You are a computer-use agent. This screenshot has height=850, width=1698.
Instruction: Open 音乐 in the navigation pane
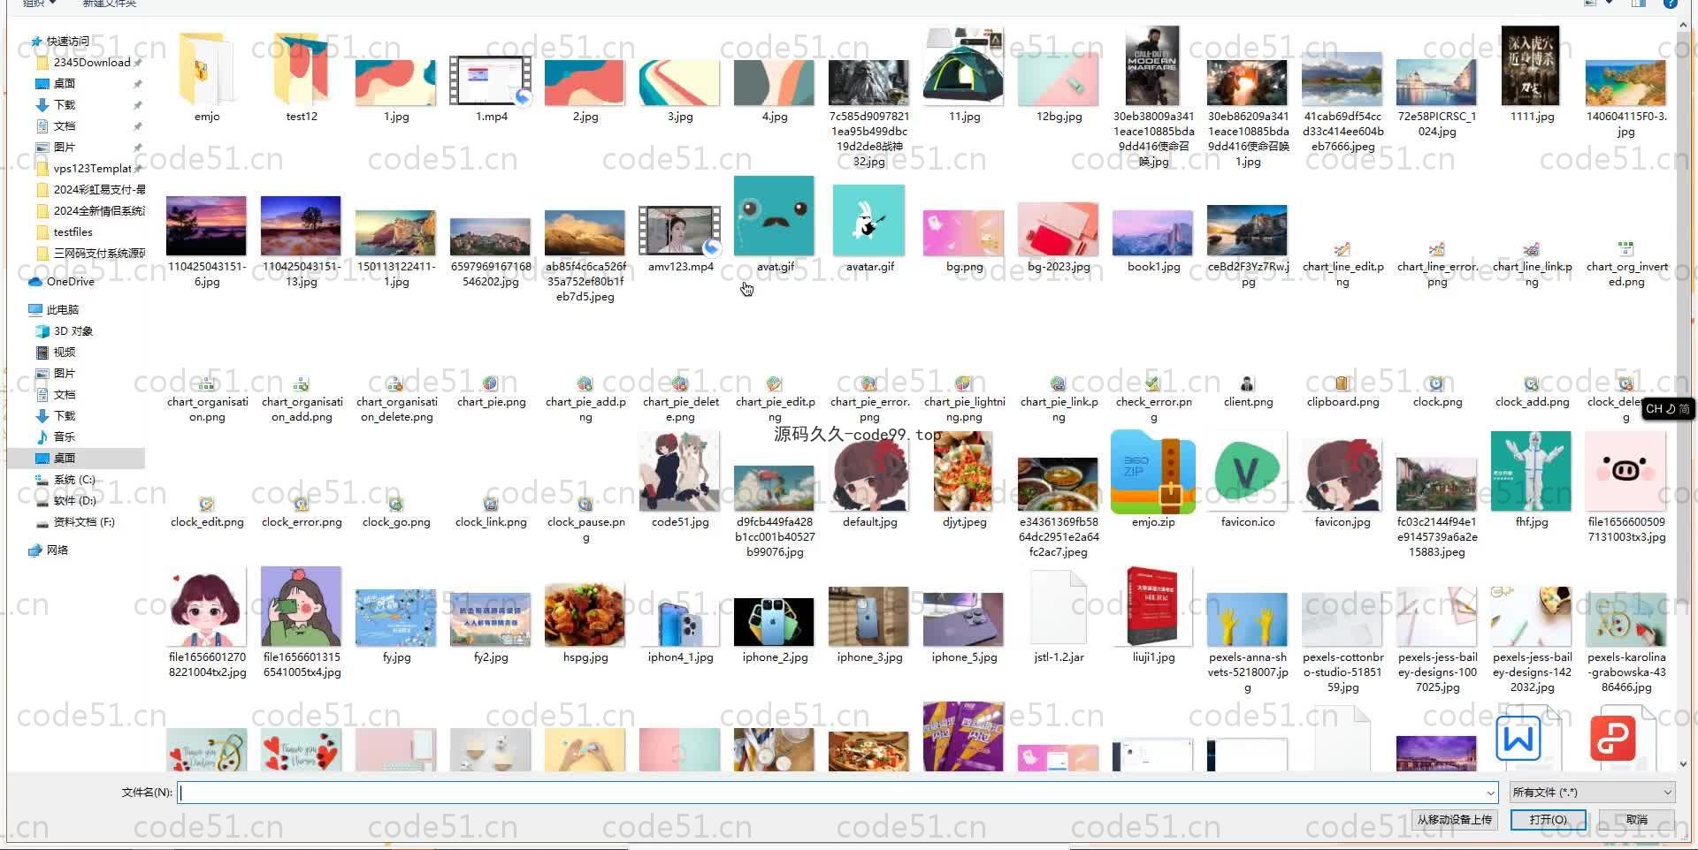pos(64,437)
